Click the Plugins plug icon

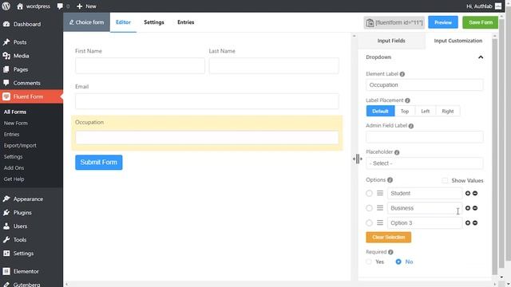[6, 213]
